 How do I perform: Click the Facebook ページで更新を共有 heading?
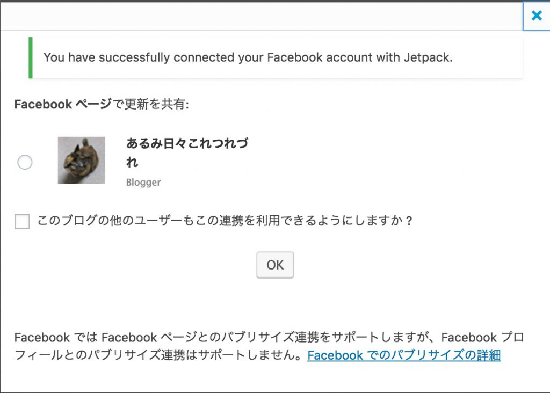102,104
